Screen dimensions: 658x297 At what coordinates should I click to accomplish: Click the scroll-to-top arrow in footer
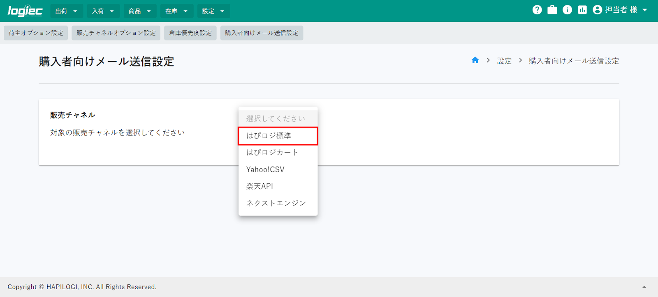[x=644, y=287]
